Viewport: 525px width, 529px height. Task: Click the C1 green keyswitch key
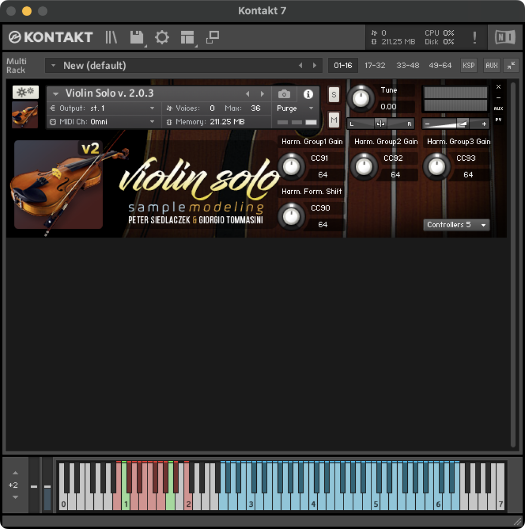pos(126,503)
